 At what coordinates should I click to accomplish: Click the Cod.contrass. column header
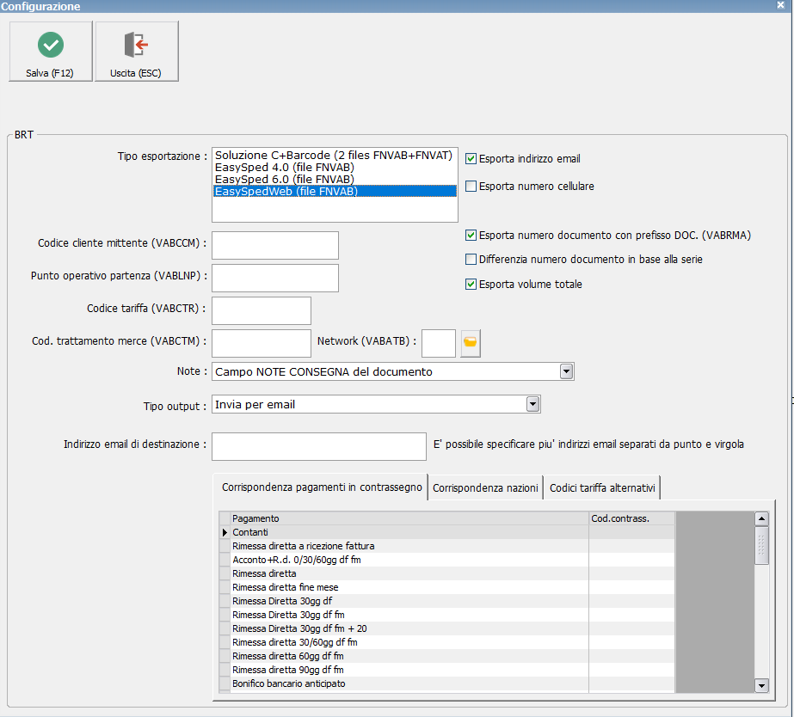click(x=631, y=518)
